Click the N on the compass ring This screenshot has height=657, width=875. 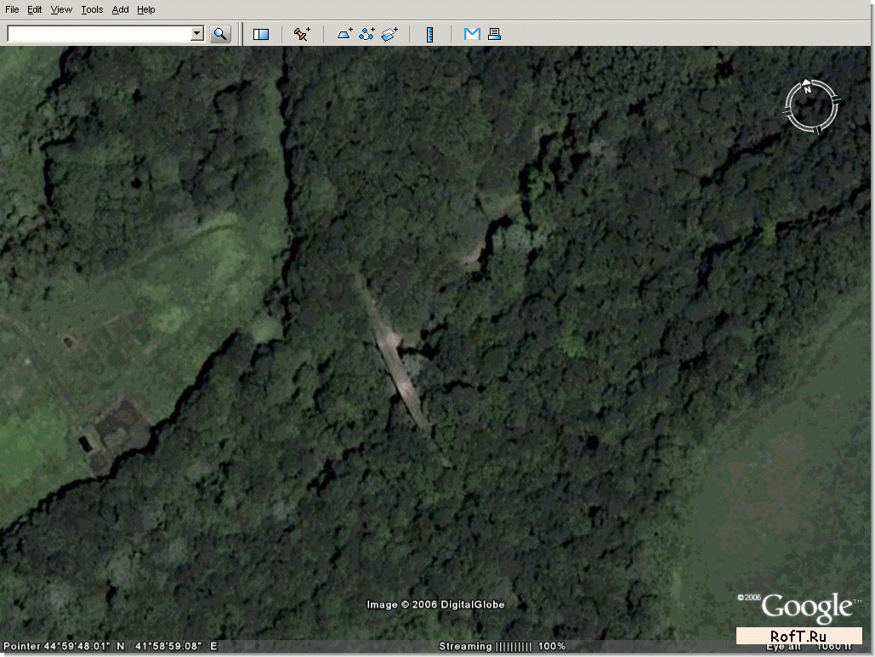click(x=808, y=88)
